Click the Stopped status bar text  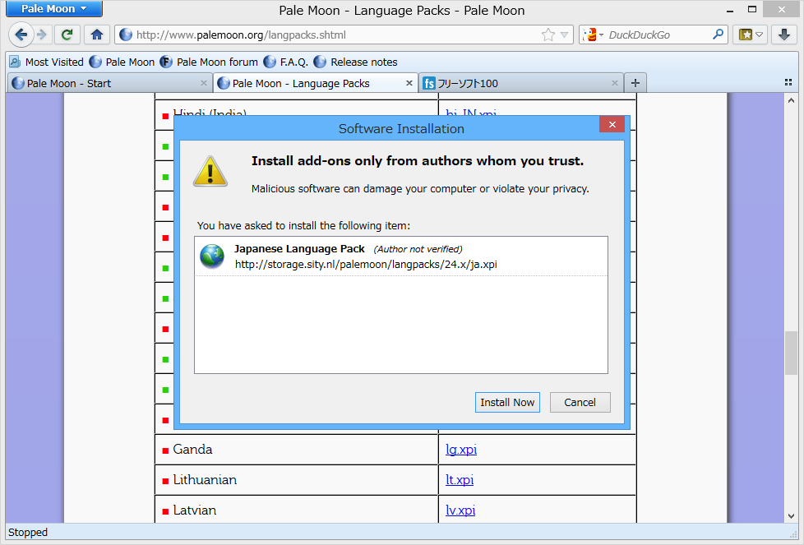[28, 533]
